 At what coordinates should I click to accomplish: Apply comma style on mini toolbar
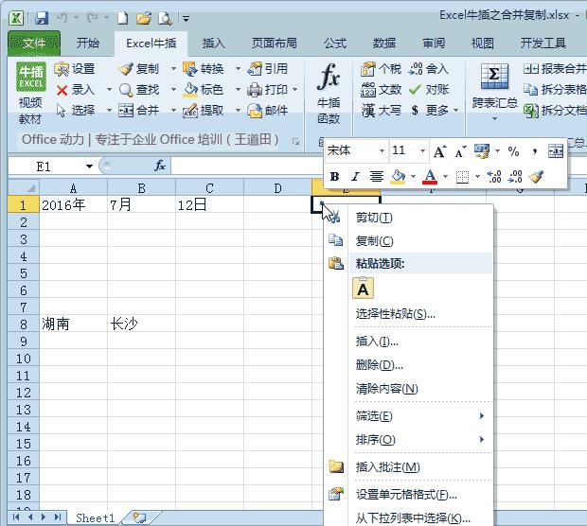(x=535, y=151)
